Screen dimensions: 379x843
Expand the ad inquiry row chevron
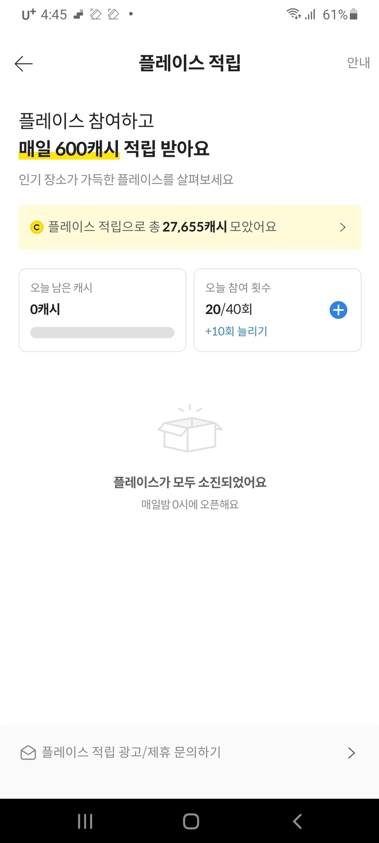tap(351, 753)
